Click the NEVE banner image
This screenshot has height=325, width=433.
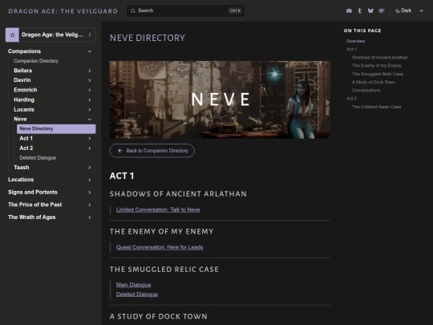click(x=220, y=100)
